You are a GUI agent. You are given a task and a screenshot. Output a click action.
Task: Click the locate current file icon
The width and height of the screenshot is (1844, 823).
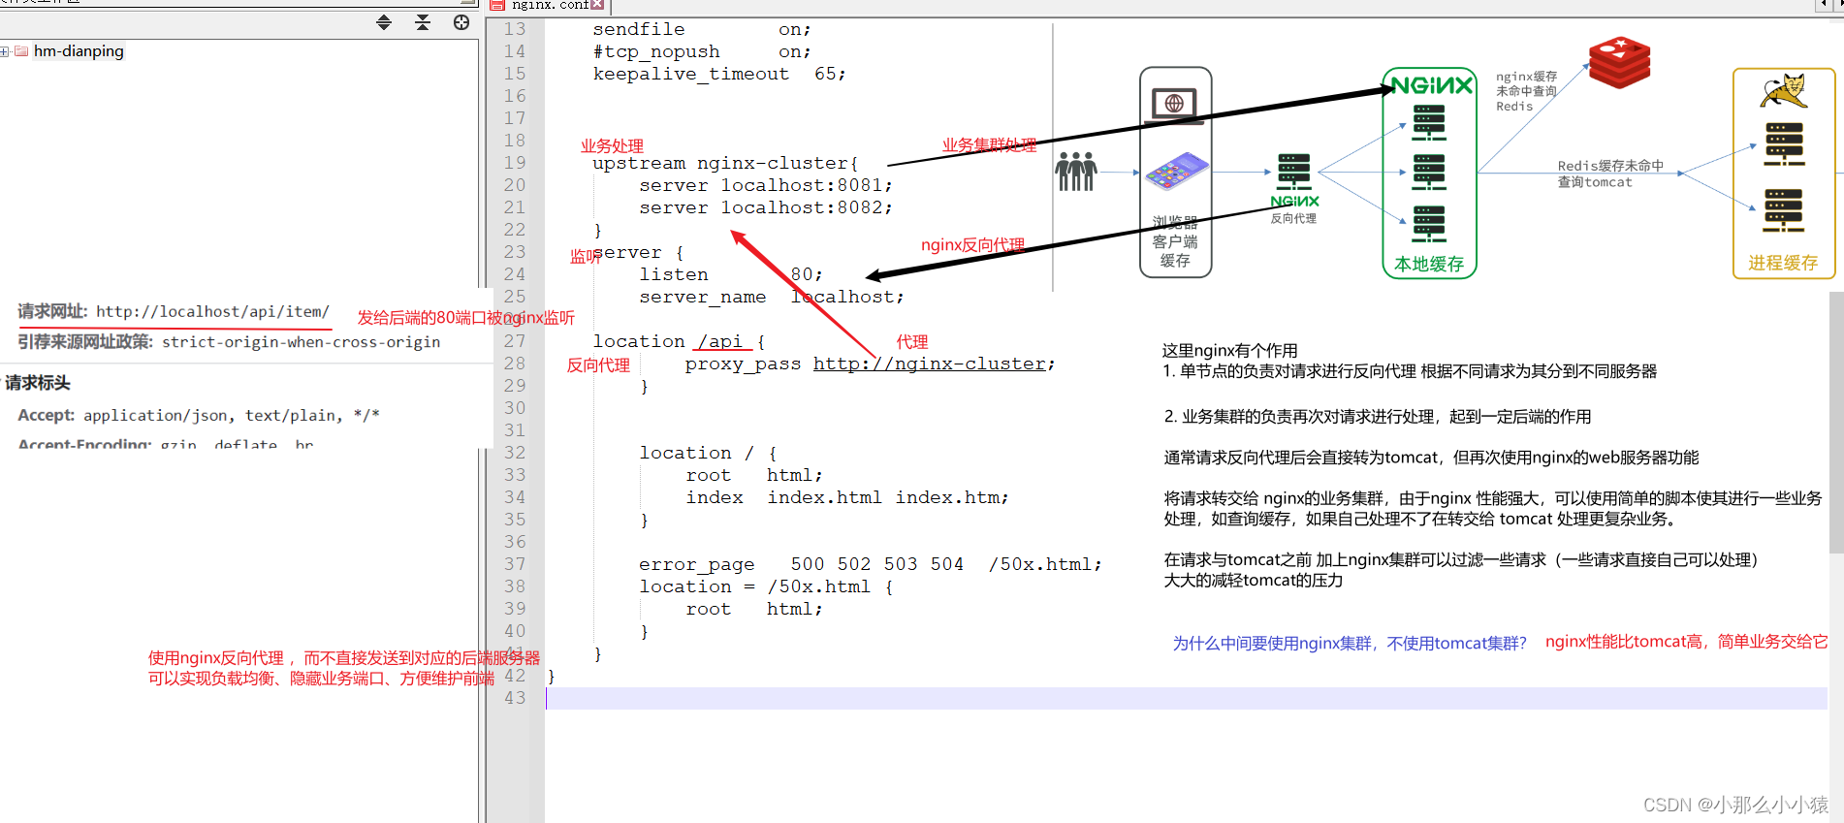[x=461, y=22]
